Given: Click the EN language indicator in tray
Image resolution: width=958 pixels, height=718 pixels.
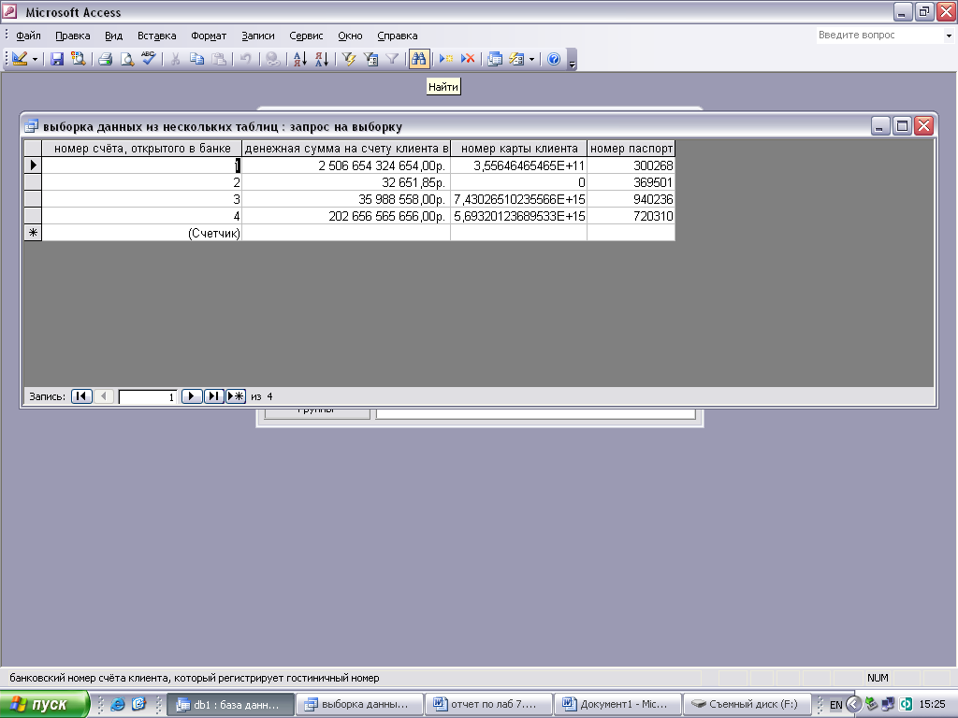Looking at the screenshot, I should (x=835, y=705).
